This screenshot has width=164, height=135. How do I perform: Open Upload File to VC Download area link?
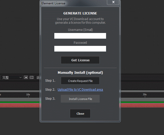coord(80,90)
